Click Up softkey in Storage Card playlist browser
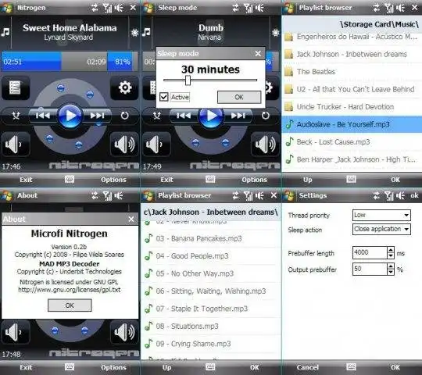Image resolution: width=422 pixels, height=375 pixels. [x=307, y=180]
